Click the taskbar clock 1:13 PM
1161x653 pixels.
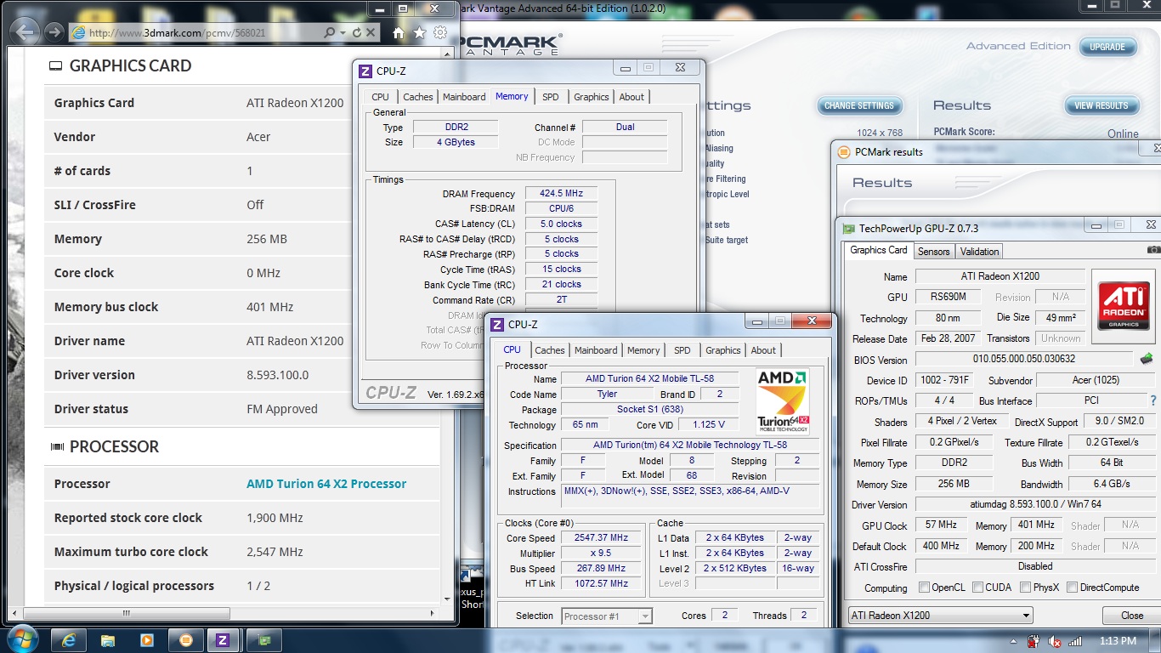(x=1117, y=641)
